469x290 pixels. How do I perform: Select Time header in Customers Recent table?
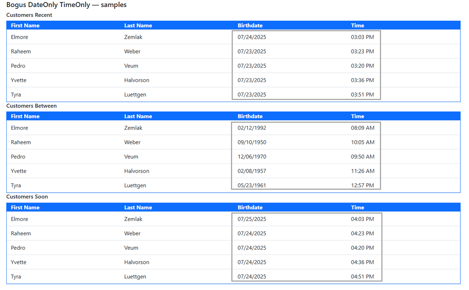click(x=358, y=25)
